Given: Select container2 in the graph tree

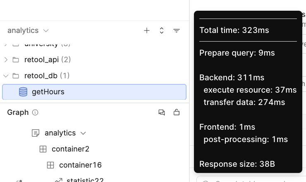Looking at the screenshot, I should click(x=70, y=149).
